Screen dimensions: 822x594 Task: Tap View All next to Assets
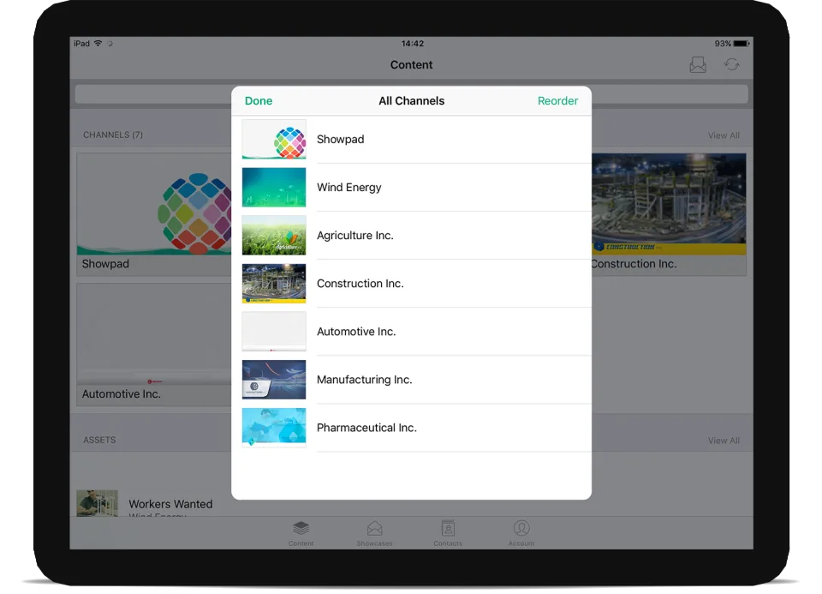724,441
